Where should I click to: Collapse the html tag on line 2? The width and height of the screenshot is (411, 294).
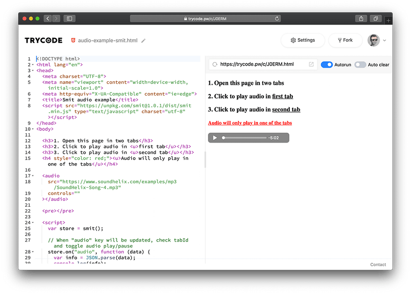click(33, 65)
